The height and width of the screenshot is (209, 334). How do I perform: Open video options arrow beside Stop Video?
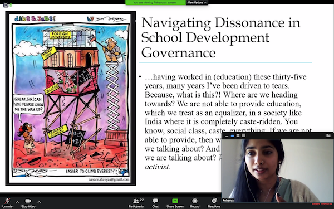(x=39, y=202)
